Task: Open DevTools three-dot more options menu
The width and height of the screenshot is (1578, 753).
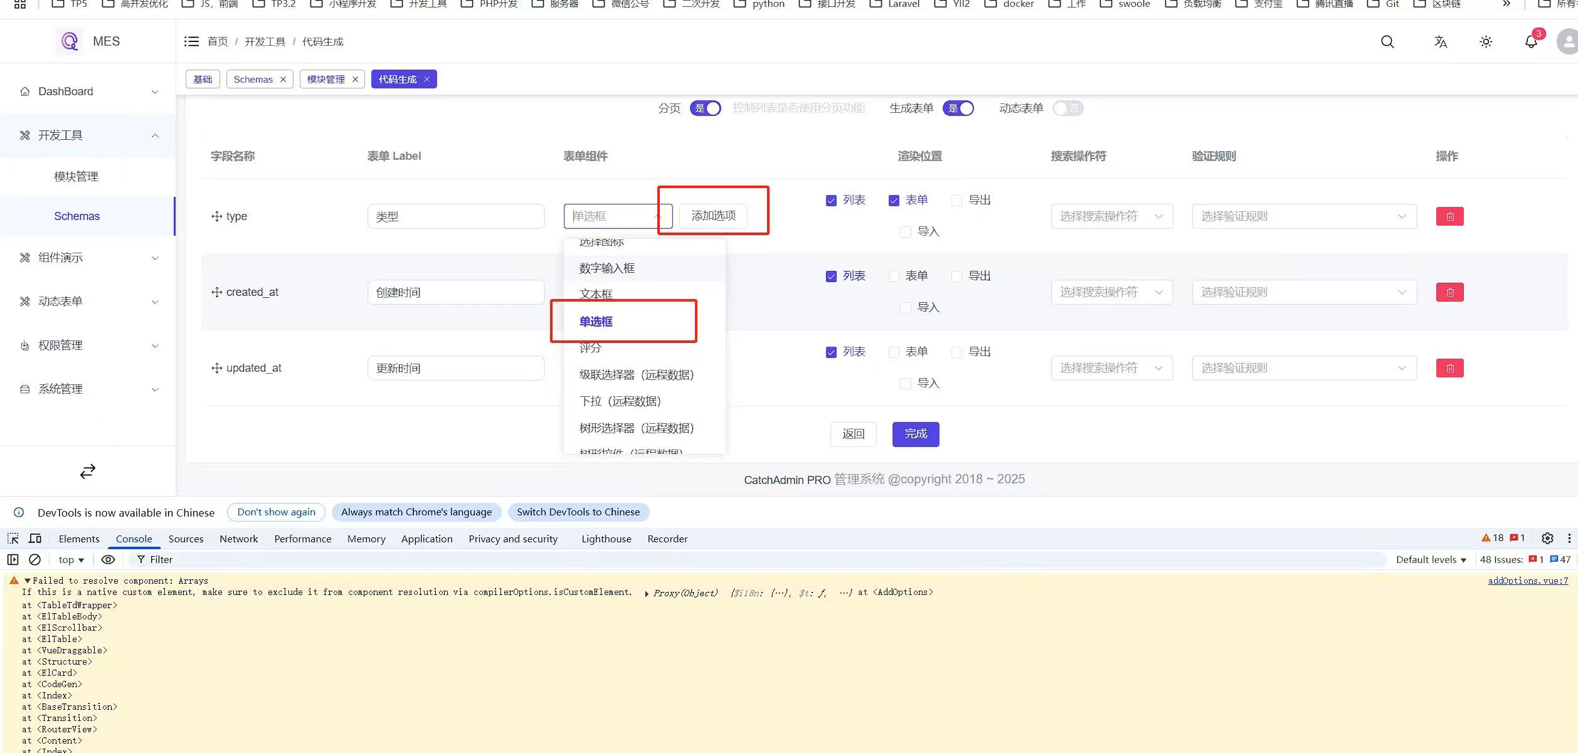Action: pos(1569,539)
